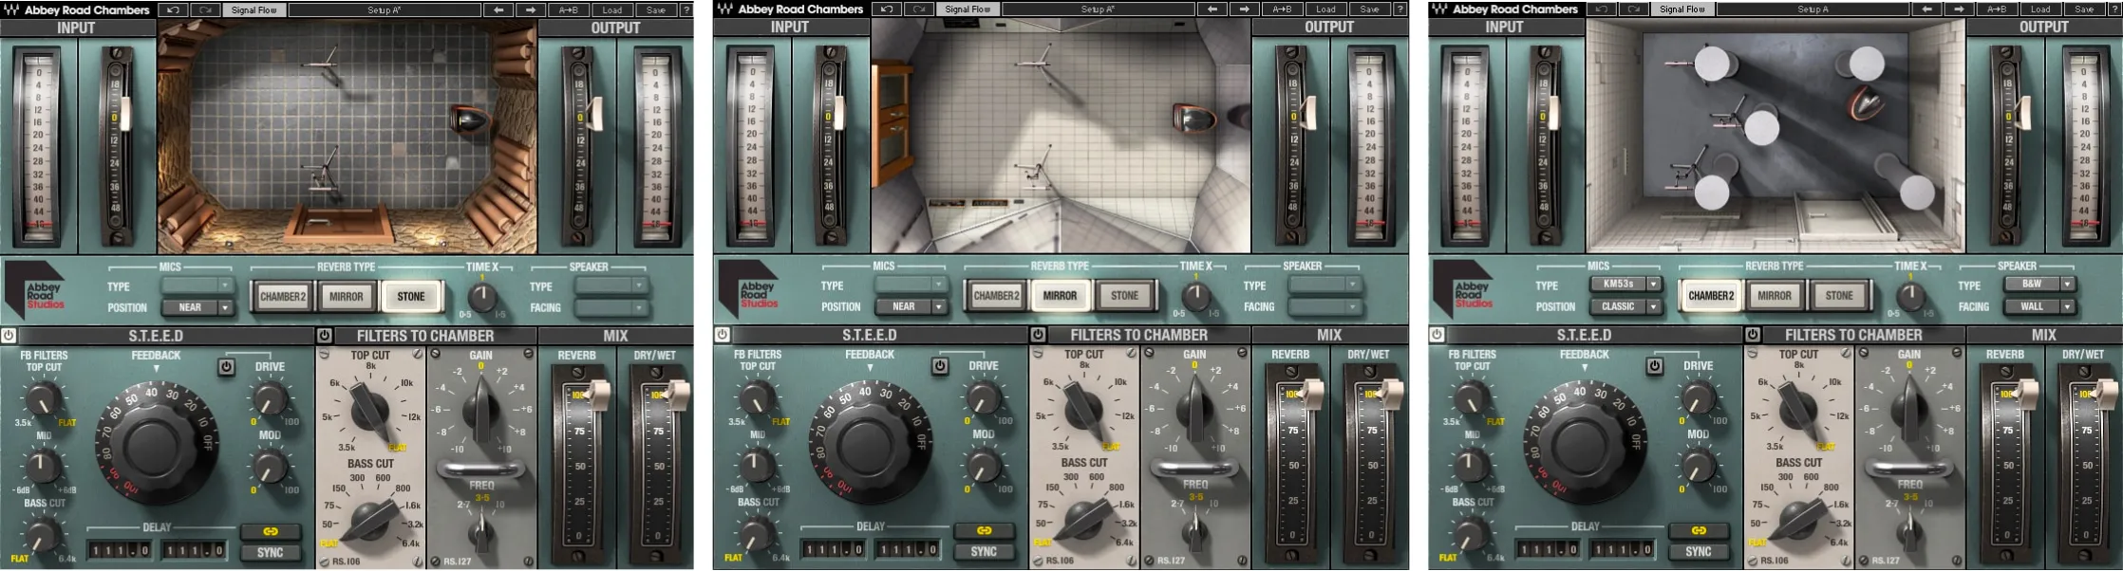The width and height of the screenshot is (2123, 571).
Task: Click the delay link icon in middle plugin
Action: tap(984, 530)
